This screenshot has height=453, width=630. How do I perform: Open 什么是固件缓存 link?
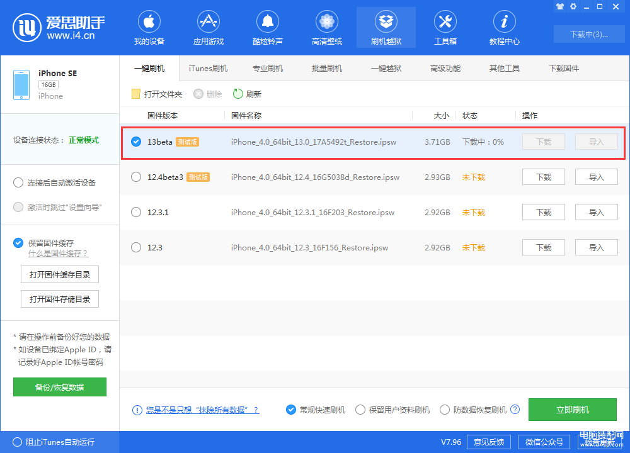[58, 254]
